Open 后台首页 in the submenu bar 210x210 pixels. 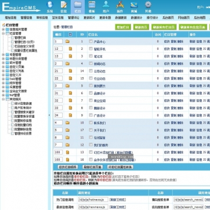(x=168, y=17)
